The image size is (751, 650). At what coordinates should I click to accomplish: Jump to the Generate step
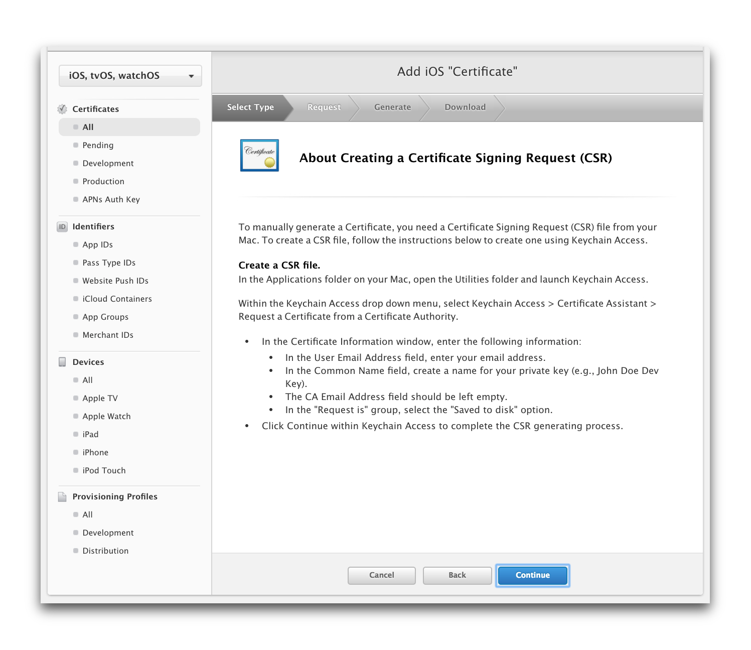[392, 107]
